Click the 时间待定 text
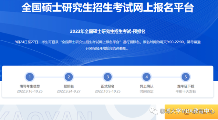 click(x=147, y=91)
